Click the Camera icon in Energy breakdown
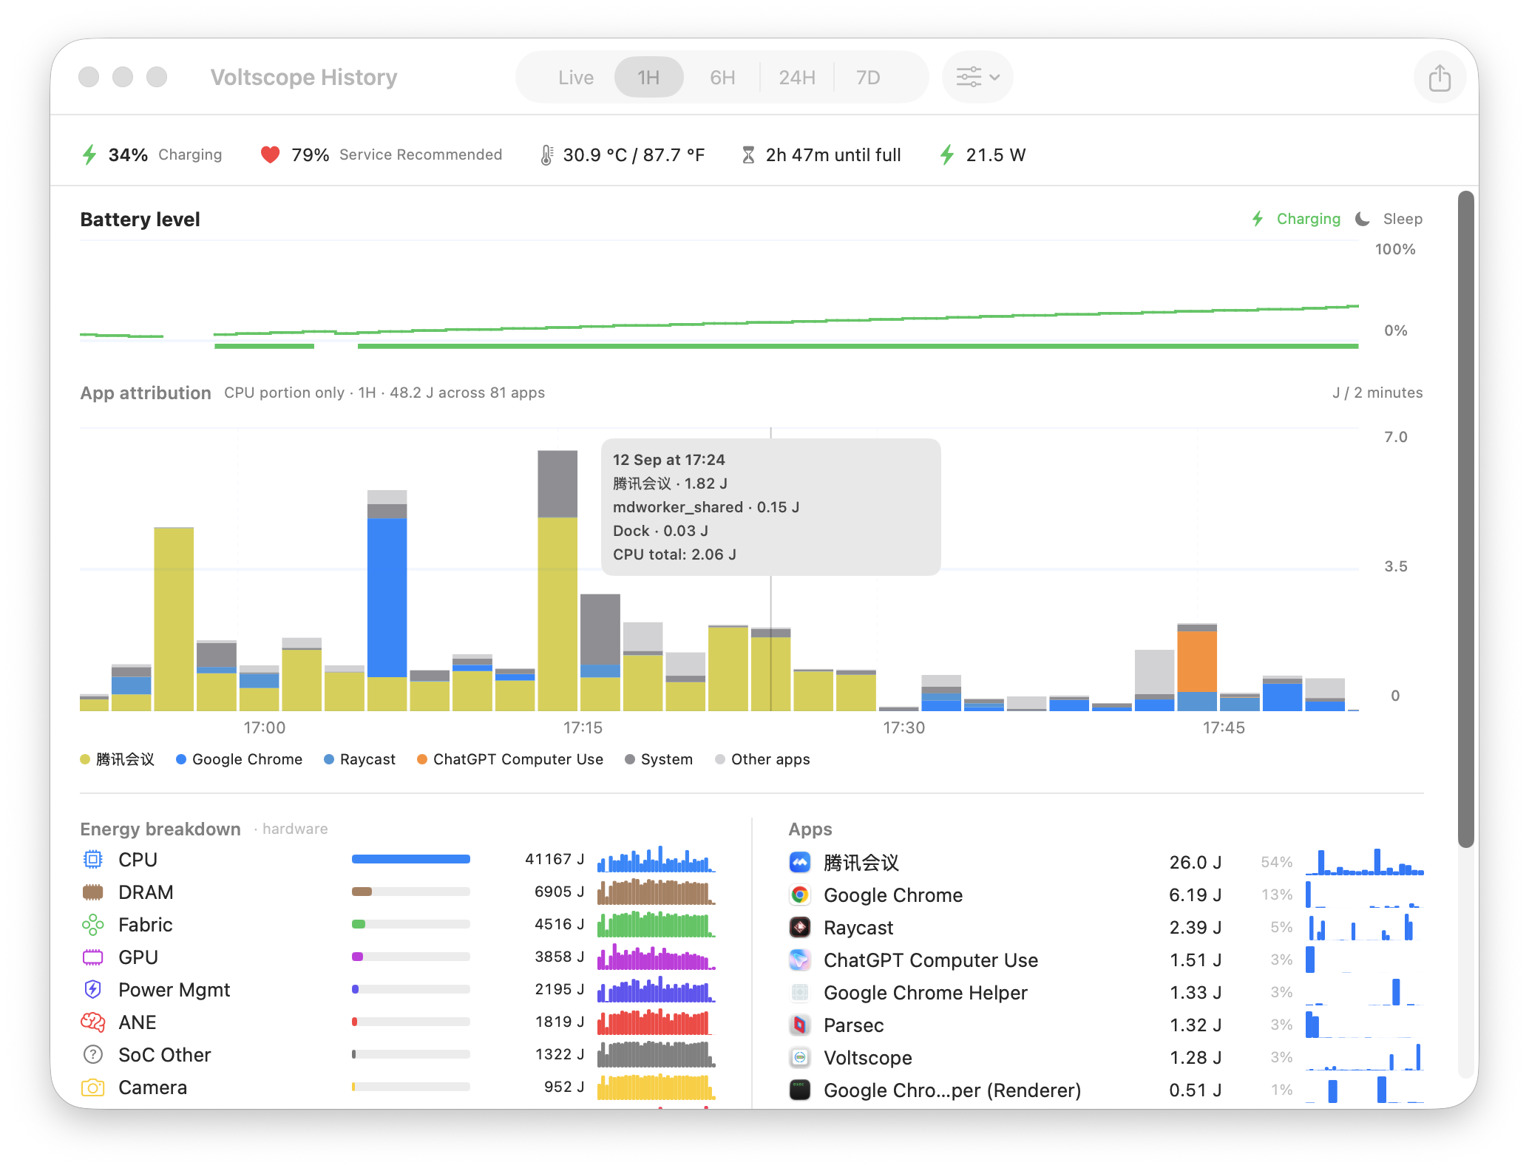Viewport: 1529px width, 1171px height. tap(92, 1087)
